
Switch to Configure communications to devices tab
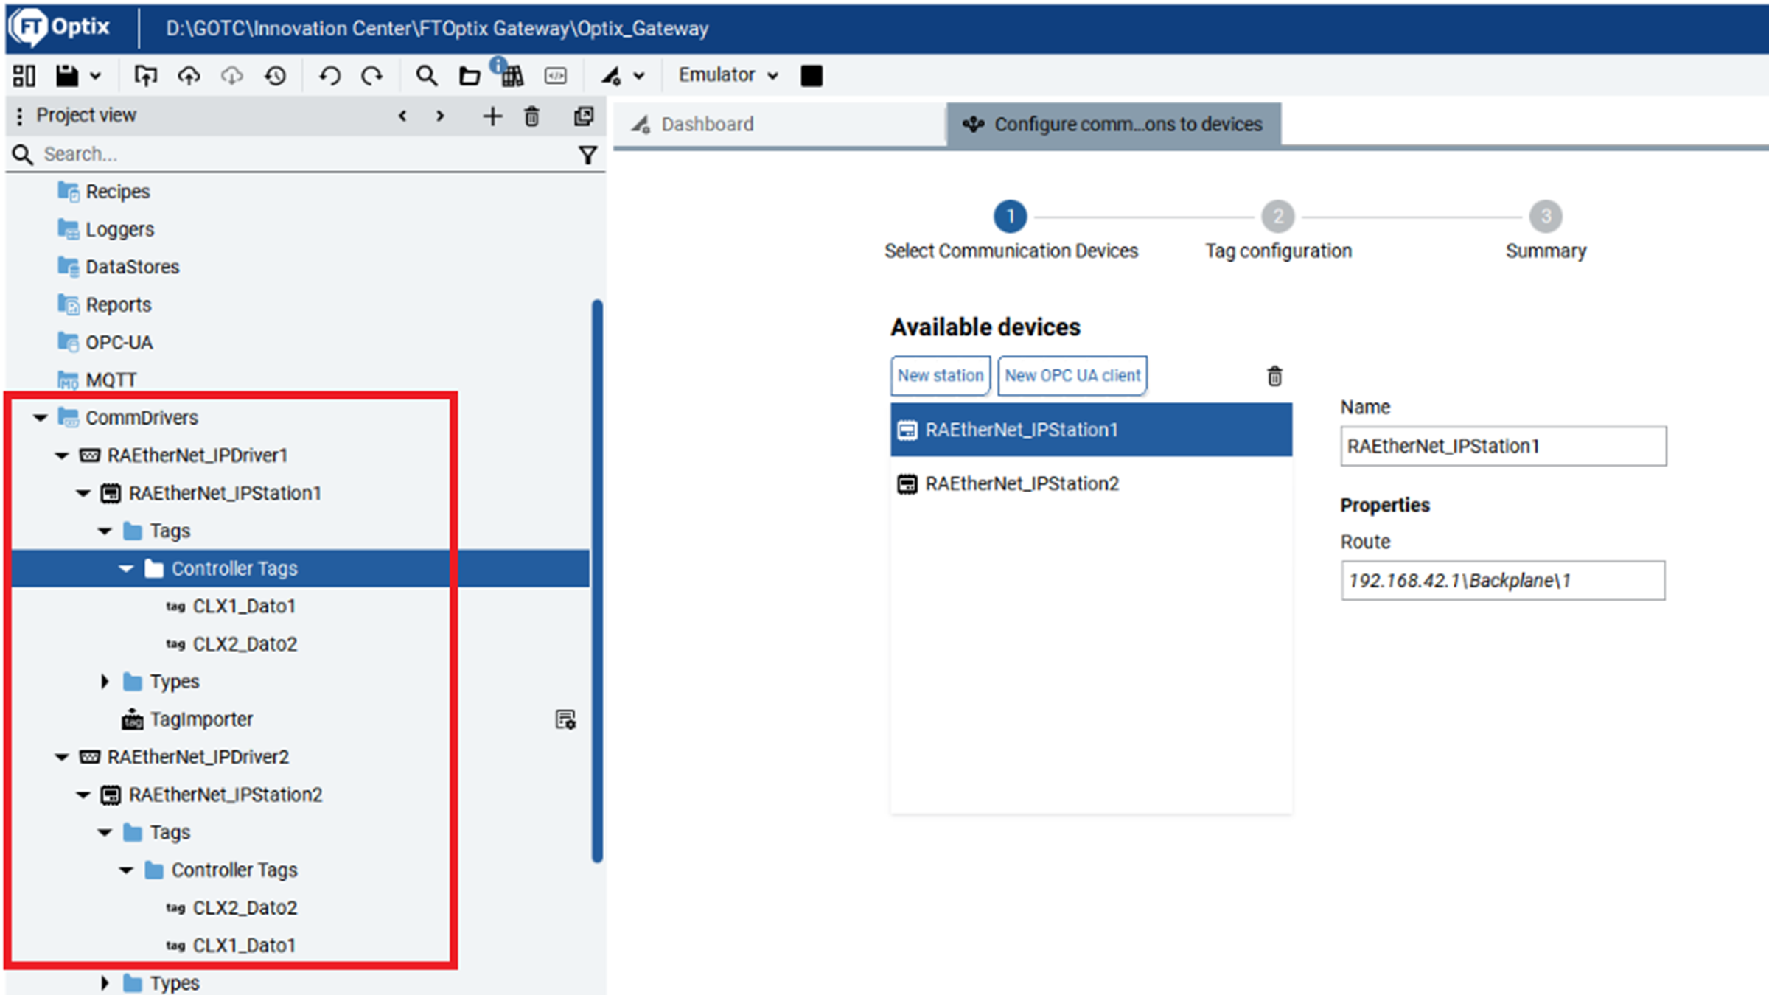(1114, 124)
